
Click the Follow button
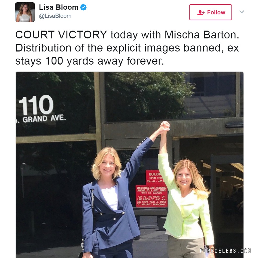point(210,12)
